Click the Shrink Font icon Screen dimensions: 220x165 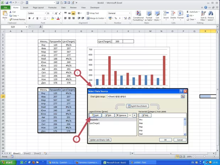tap(60, 13)
